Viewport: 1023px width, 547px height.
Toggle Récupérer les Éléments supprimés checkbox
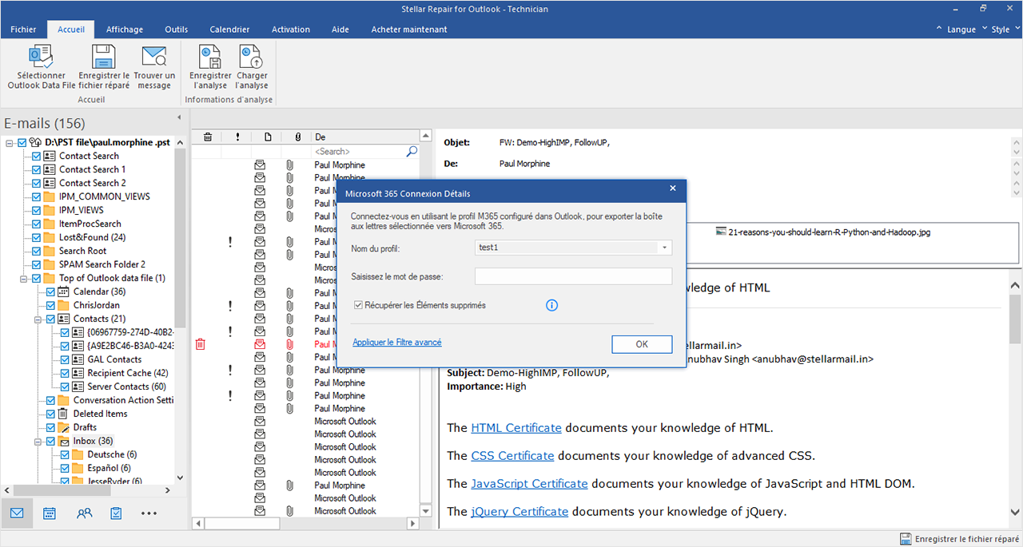pos(359,305)
